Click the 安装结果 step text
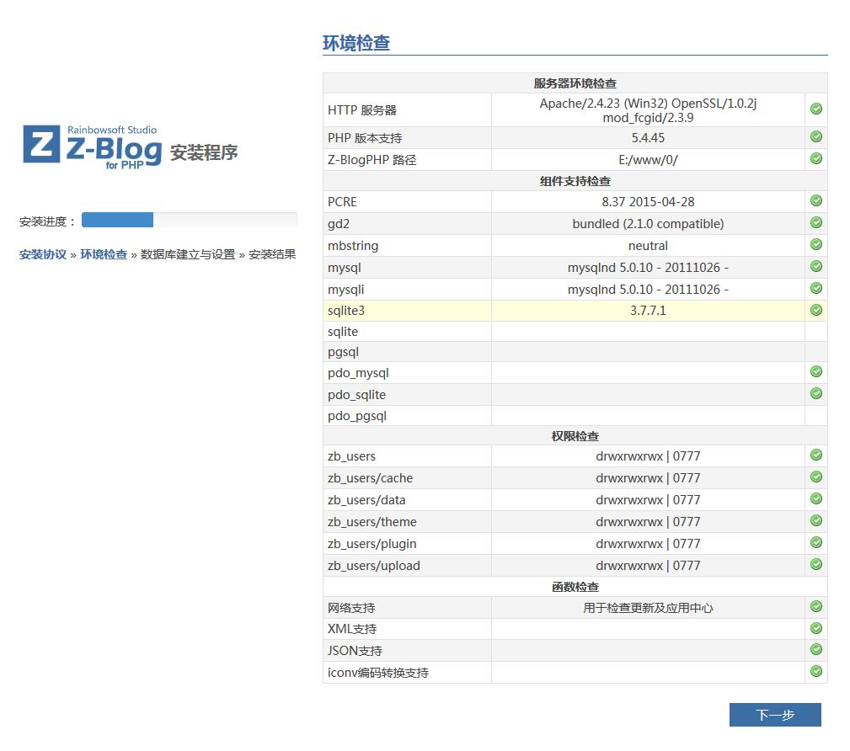850x751 pixels. click(272, 254)
